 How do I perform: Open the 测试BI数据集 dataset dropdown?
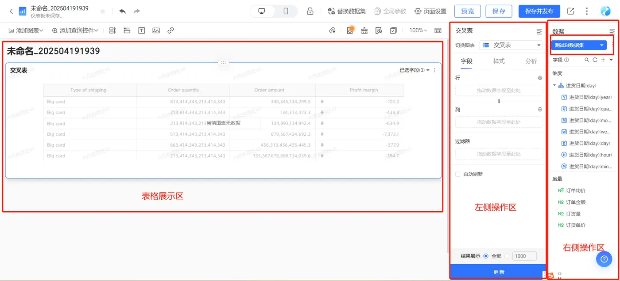[579, 45]
